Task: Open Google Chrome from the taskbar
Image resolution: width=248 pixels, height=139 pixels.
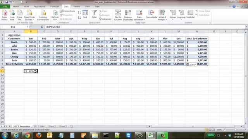Action: coord(27,136)
